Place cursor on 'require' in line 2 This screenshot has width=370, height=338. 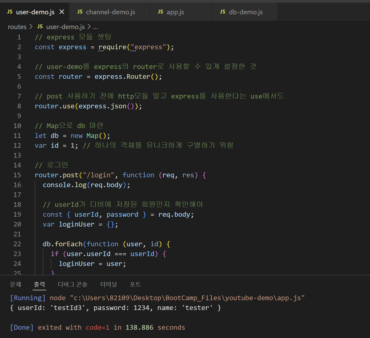coord(112,47)
